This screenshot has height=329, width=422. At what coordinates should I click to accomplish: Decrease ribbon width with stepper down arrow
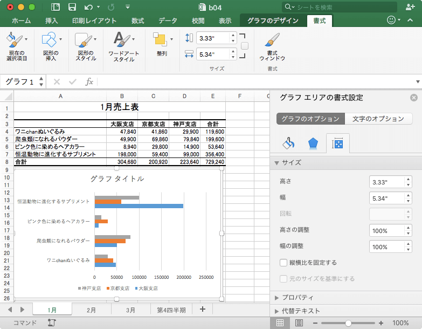coord(233,57)
